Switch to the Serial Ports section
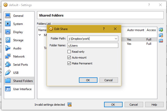 (21, 65)
